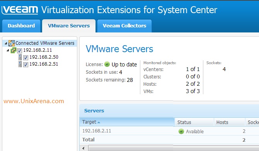The width and height of the screenshot is (259, 151).
Task: Click the Sockets remaining value 28
Action: coord(130,80)
